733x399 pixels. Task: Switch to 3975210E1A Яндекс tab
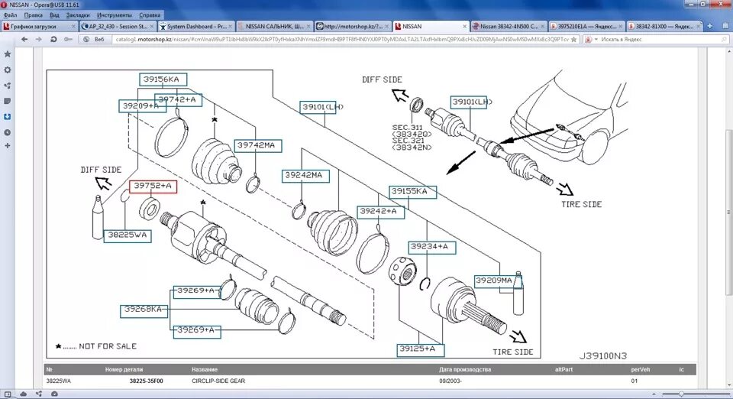(x=586, y=27)
